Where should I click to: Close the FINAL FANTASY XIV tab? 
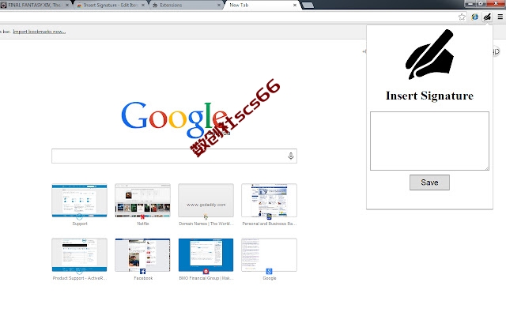pos(67,6)
